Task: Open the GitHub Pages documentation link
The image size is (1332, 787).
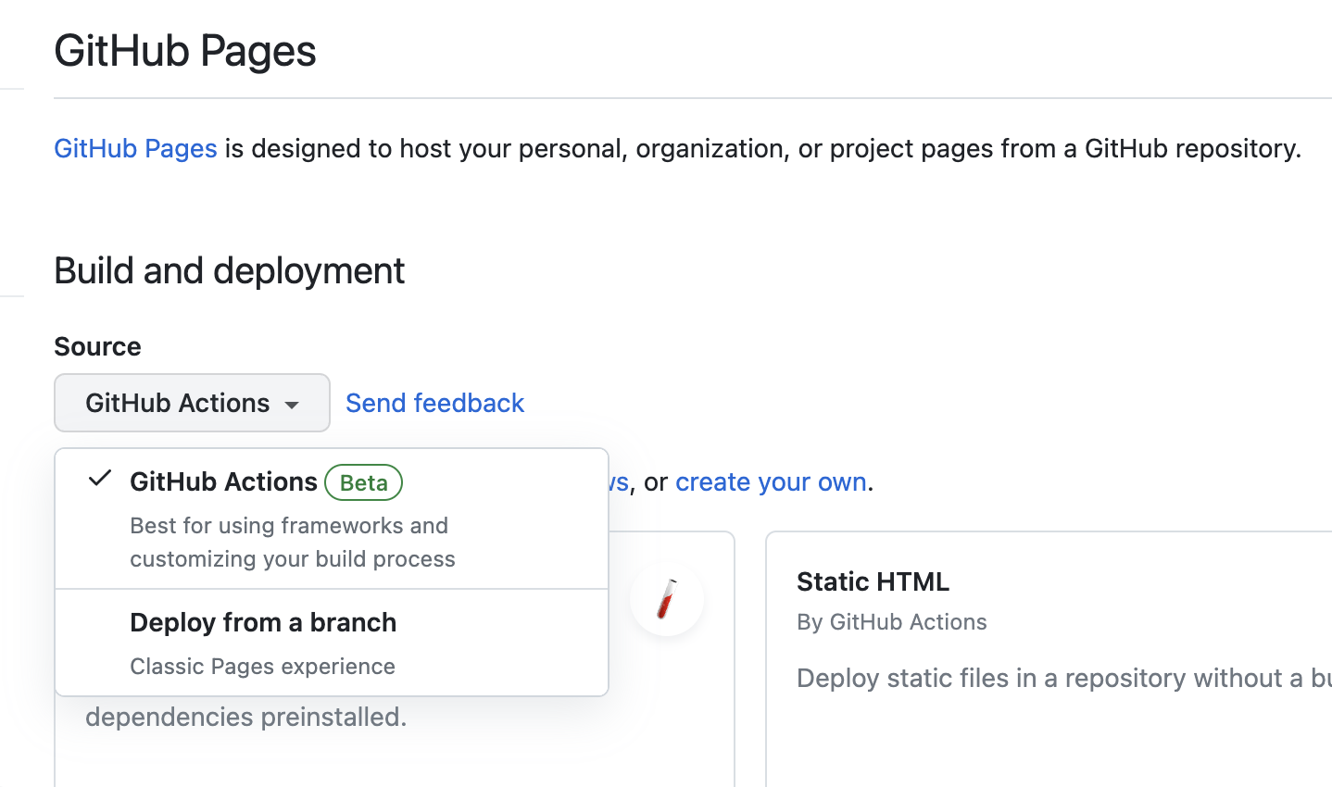Action: click(x=135, y=148)
